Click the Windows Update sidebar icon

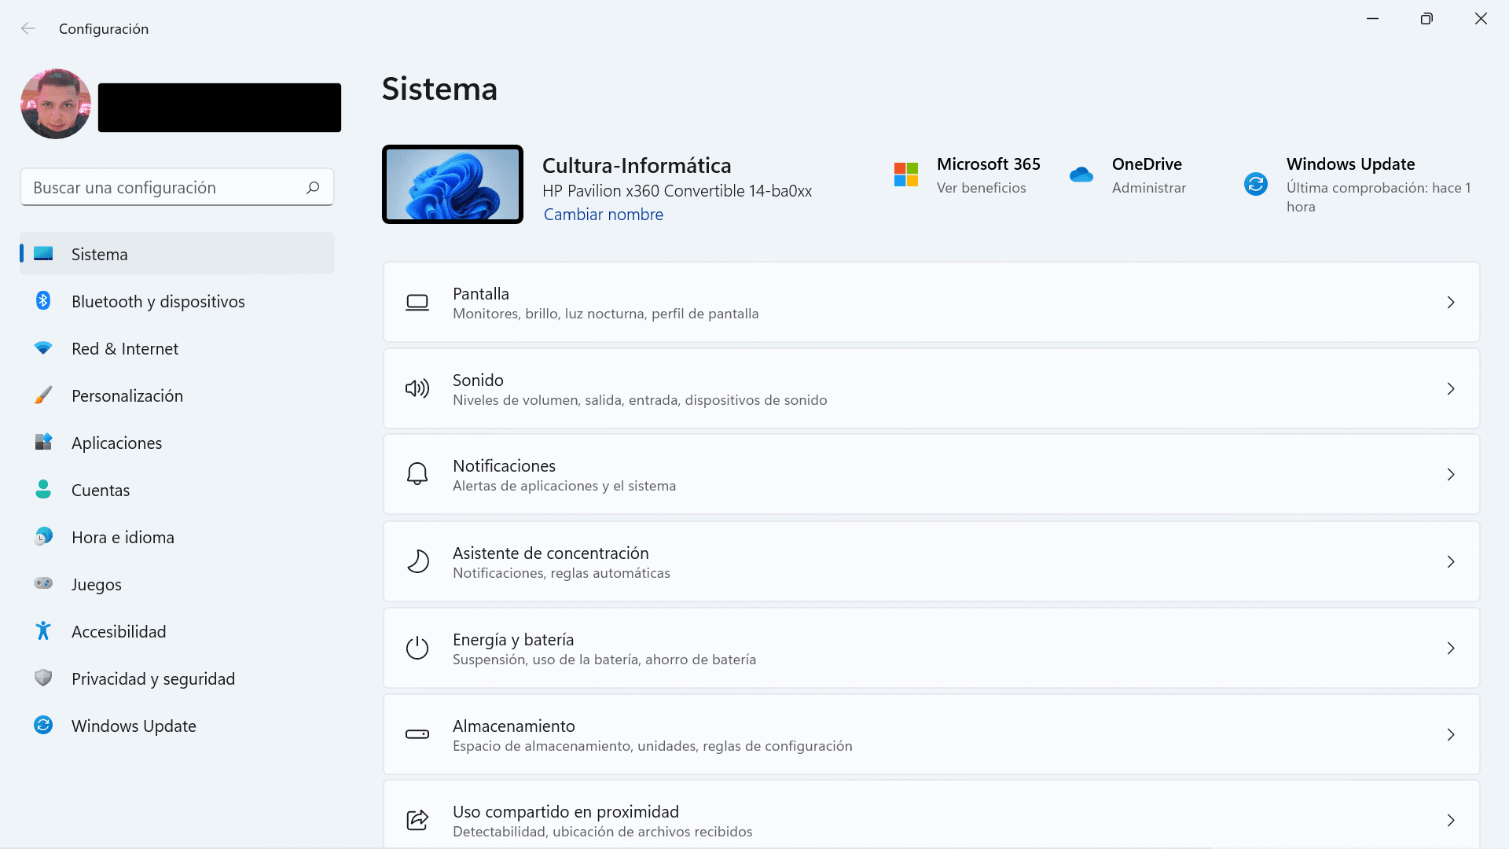43,725
